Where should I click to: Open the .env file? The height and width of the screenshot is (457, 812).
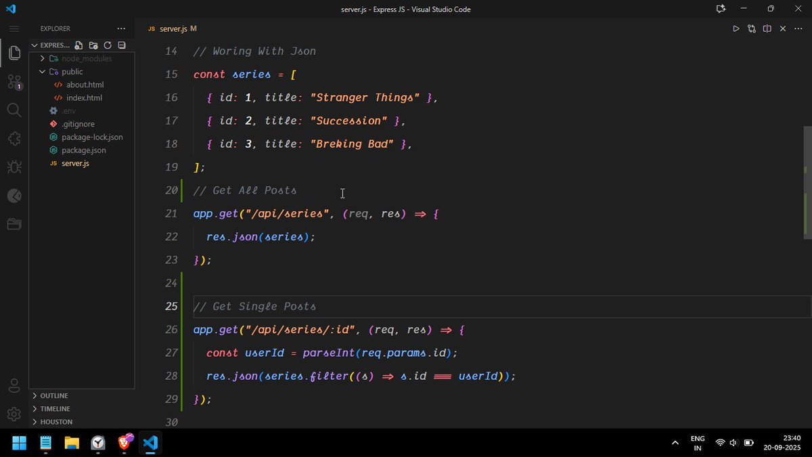(x=68, y=110)
